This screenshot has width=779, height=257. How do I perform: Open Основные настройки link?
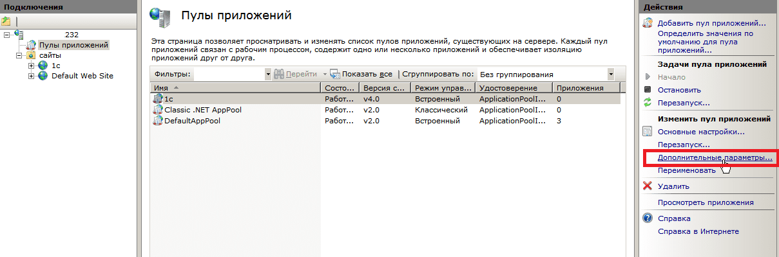[701, 132]
